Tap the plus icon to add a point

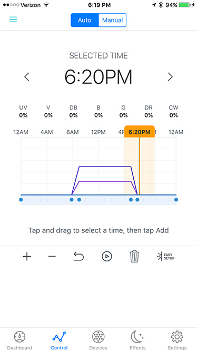click(27, 257)
